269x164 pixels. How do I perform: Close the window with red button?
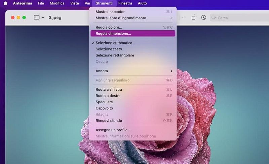pos(13,17)
